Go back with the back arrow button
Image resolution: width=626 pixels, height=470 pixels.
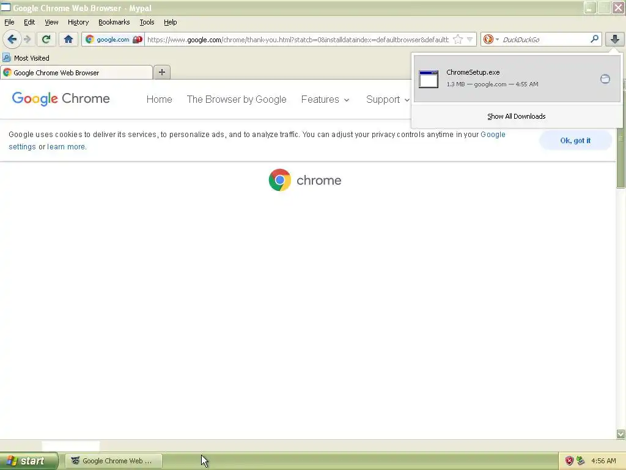(x=12, y=39)
